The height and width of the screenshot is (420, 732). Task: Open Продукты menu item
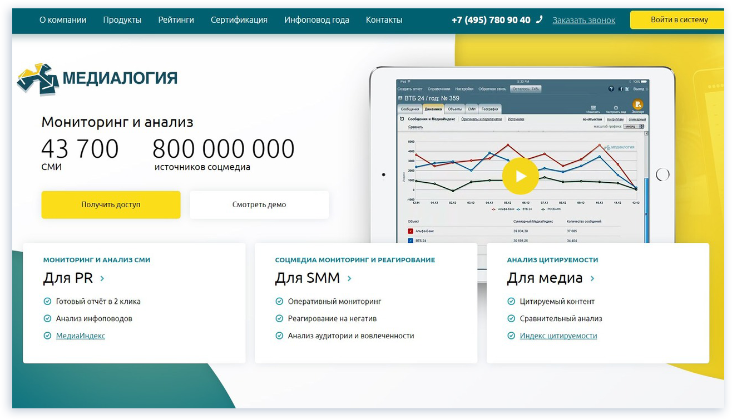pyautogui.click(x=122, y=20)
